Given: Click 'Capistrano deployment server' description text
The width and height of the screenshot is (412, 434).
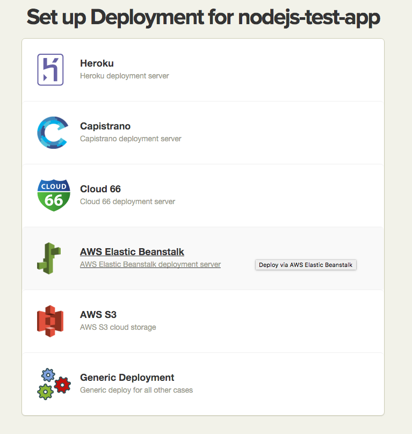Looking at the screenshot, I should [131, 139].
